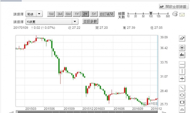Viewport: 190px width, 113px height.
Task: Click the ↑ 0.02 (↑ 0.07%) change value
Action: 43,28
